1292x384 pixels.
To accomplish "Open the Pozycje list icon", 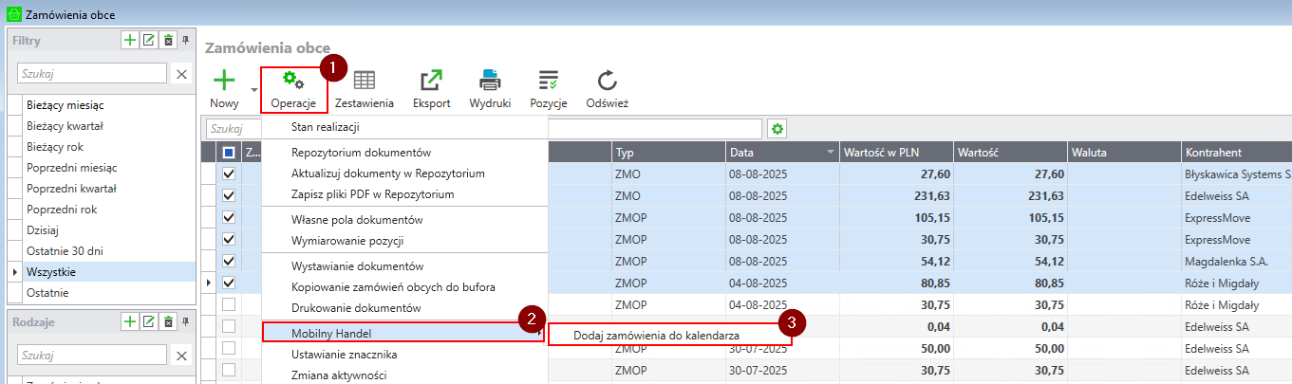I will 548,82.
